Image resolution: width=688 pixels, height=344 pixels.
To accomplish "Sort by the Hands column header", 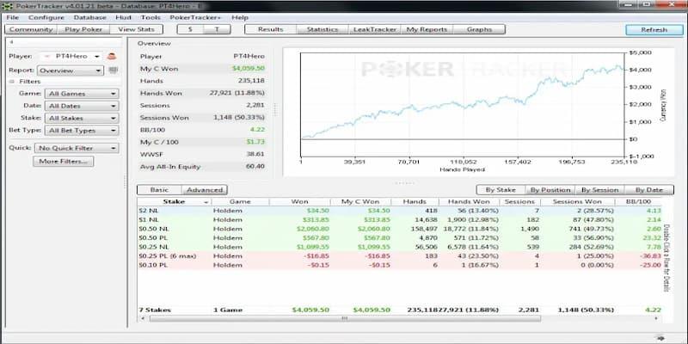I will tap(415, 202).
